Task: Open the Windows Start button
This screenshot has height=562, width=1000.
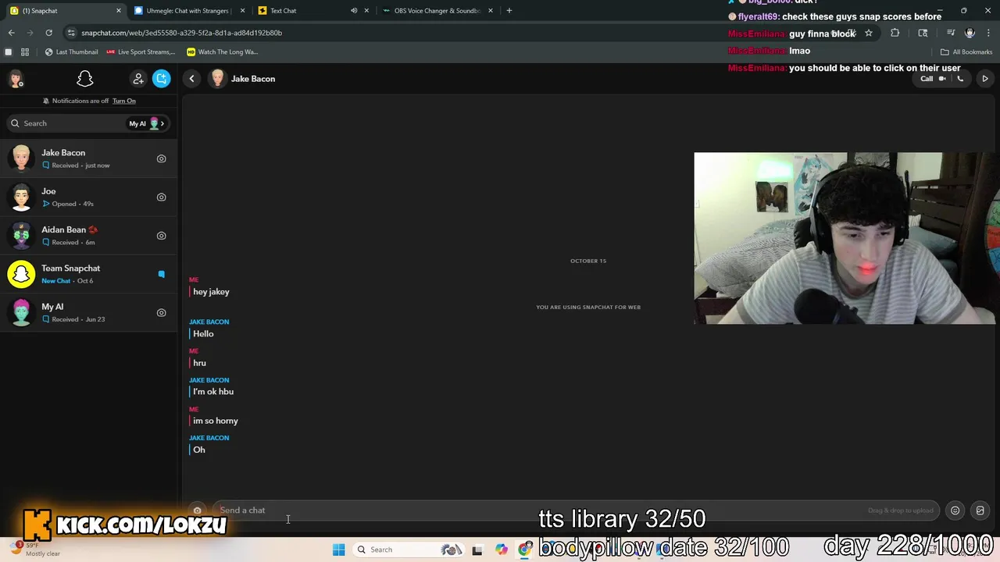Action: 338,550
